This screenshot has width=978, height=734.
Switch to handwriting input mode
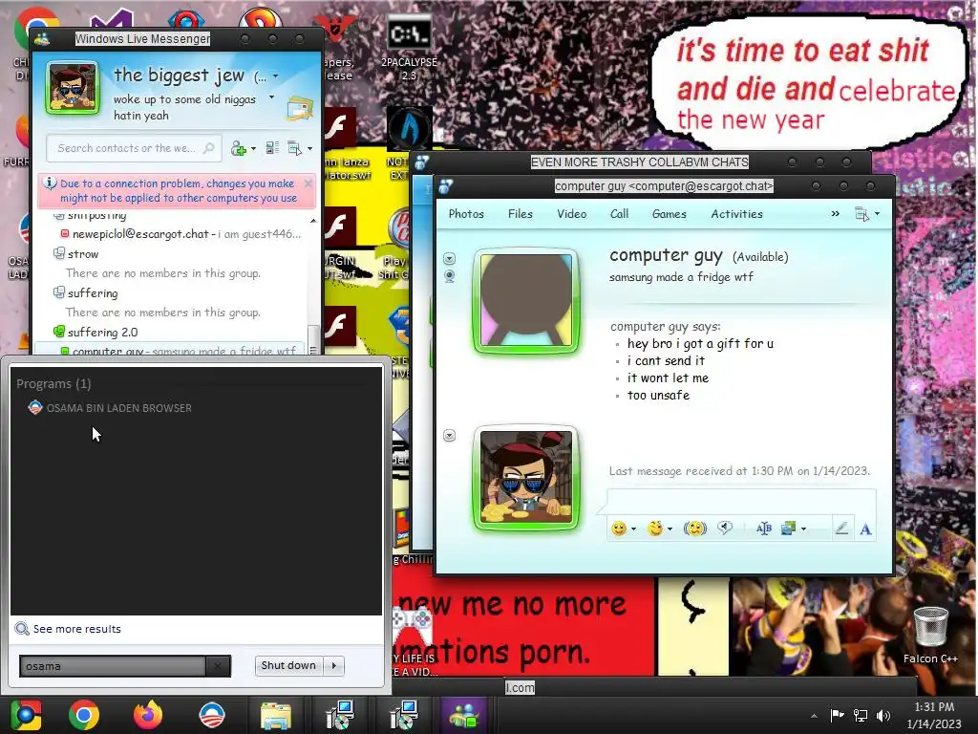(x=841, y=529)
